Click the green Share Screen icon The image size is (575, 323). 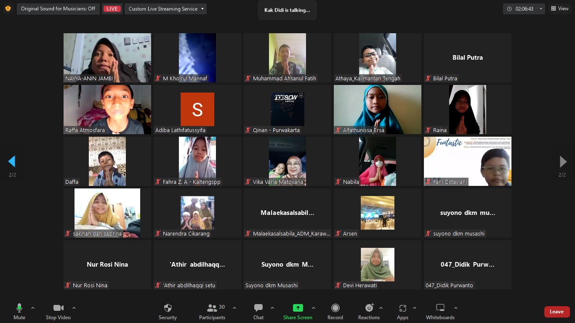[x=298, y=308]
